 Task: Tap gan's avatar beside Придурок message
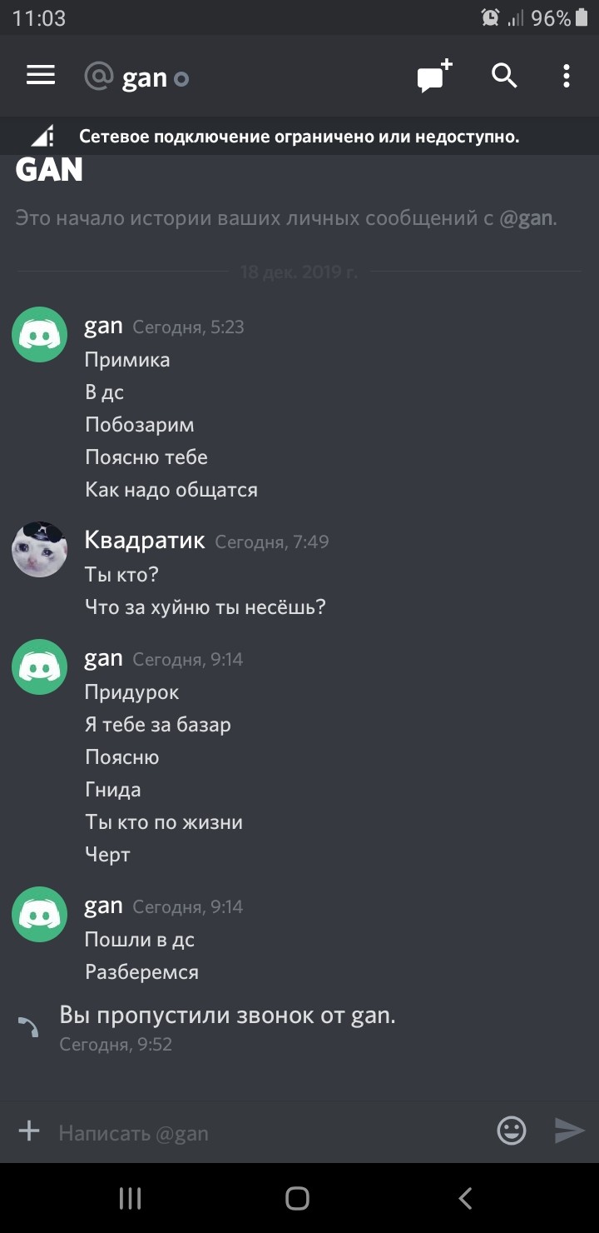(x=39, y=666)
